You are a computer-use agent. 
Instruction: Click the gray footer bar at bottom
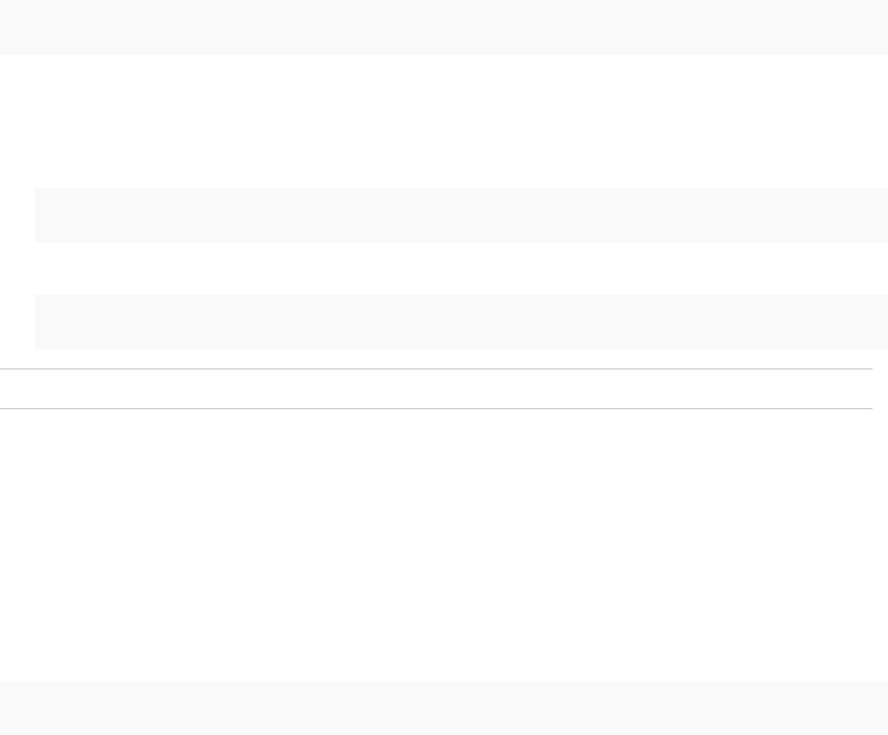pos(444,708)
